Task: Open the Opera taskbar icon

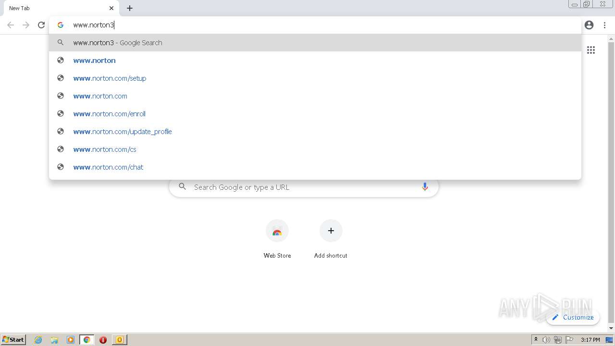Action: pos(103,340)
